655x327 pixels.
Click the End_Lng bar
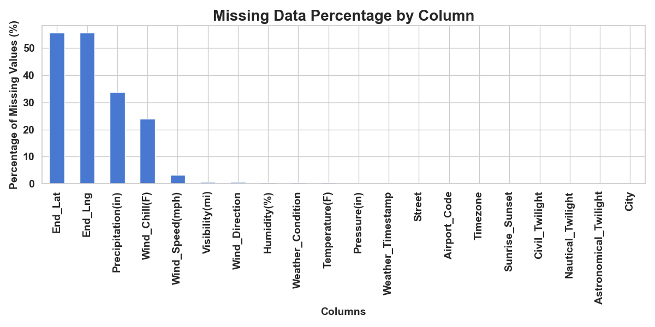tap(87, 108)
